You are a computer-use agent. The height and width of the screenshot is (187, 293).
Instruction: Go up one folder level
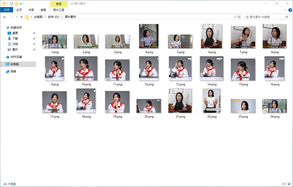click(22, 17)
